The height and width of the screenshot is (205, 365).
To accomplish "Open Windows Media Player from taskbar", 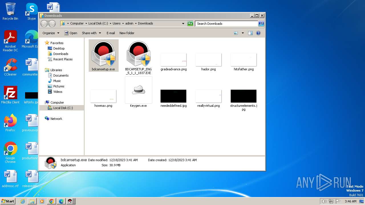I will tap(42, 201).
